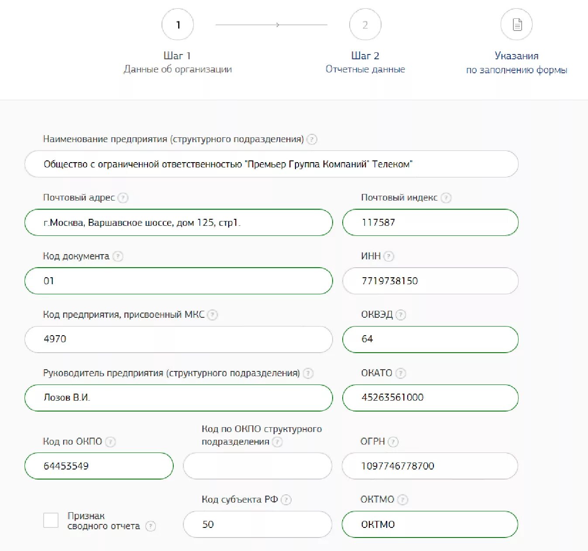588x551 pixels.
Task: Enable the Признак сводного отчета checkbox
Action: [51, 520]
